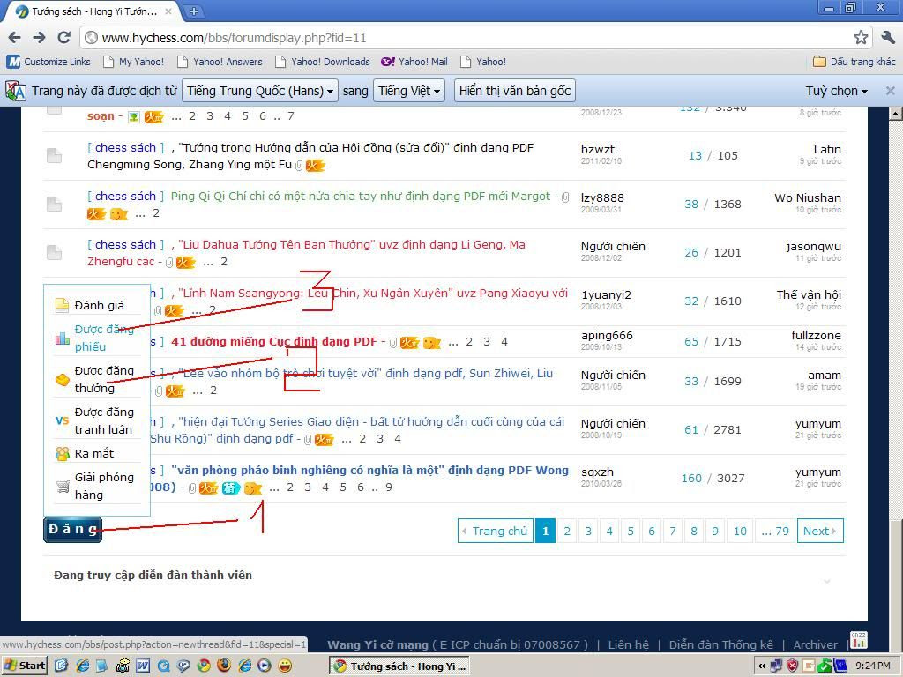Bookmark this page with the star icon
This screenshot has width=903, height=677.
[861, 38]
